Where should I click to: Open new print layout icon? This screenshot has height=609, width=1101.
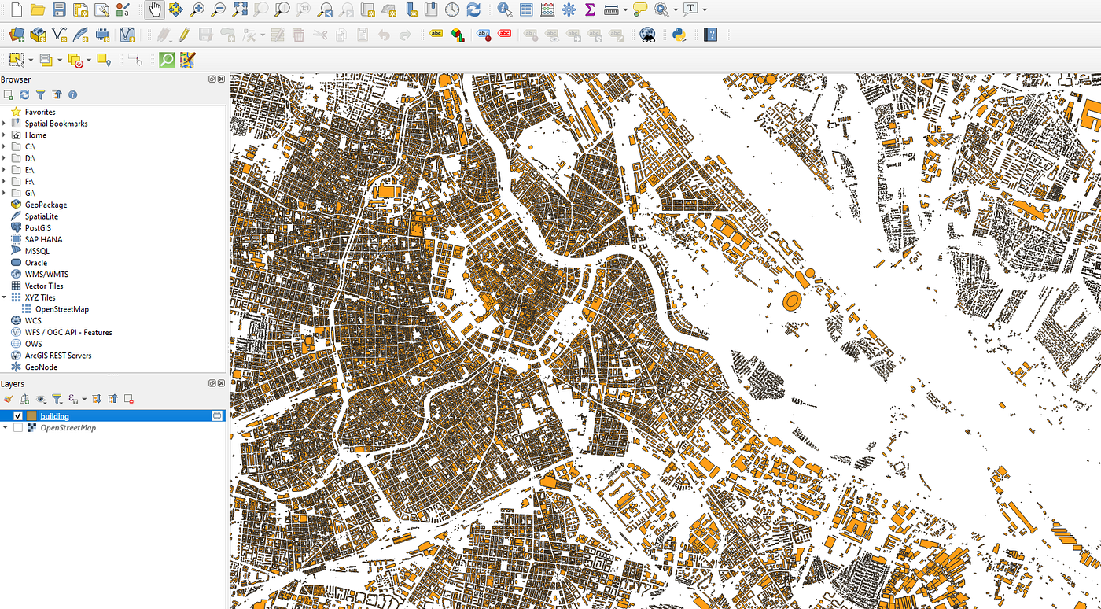(79, 9)
